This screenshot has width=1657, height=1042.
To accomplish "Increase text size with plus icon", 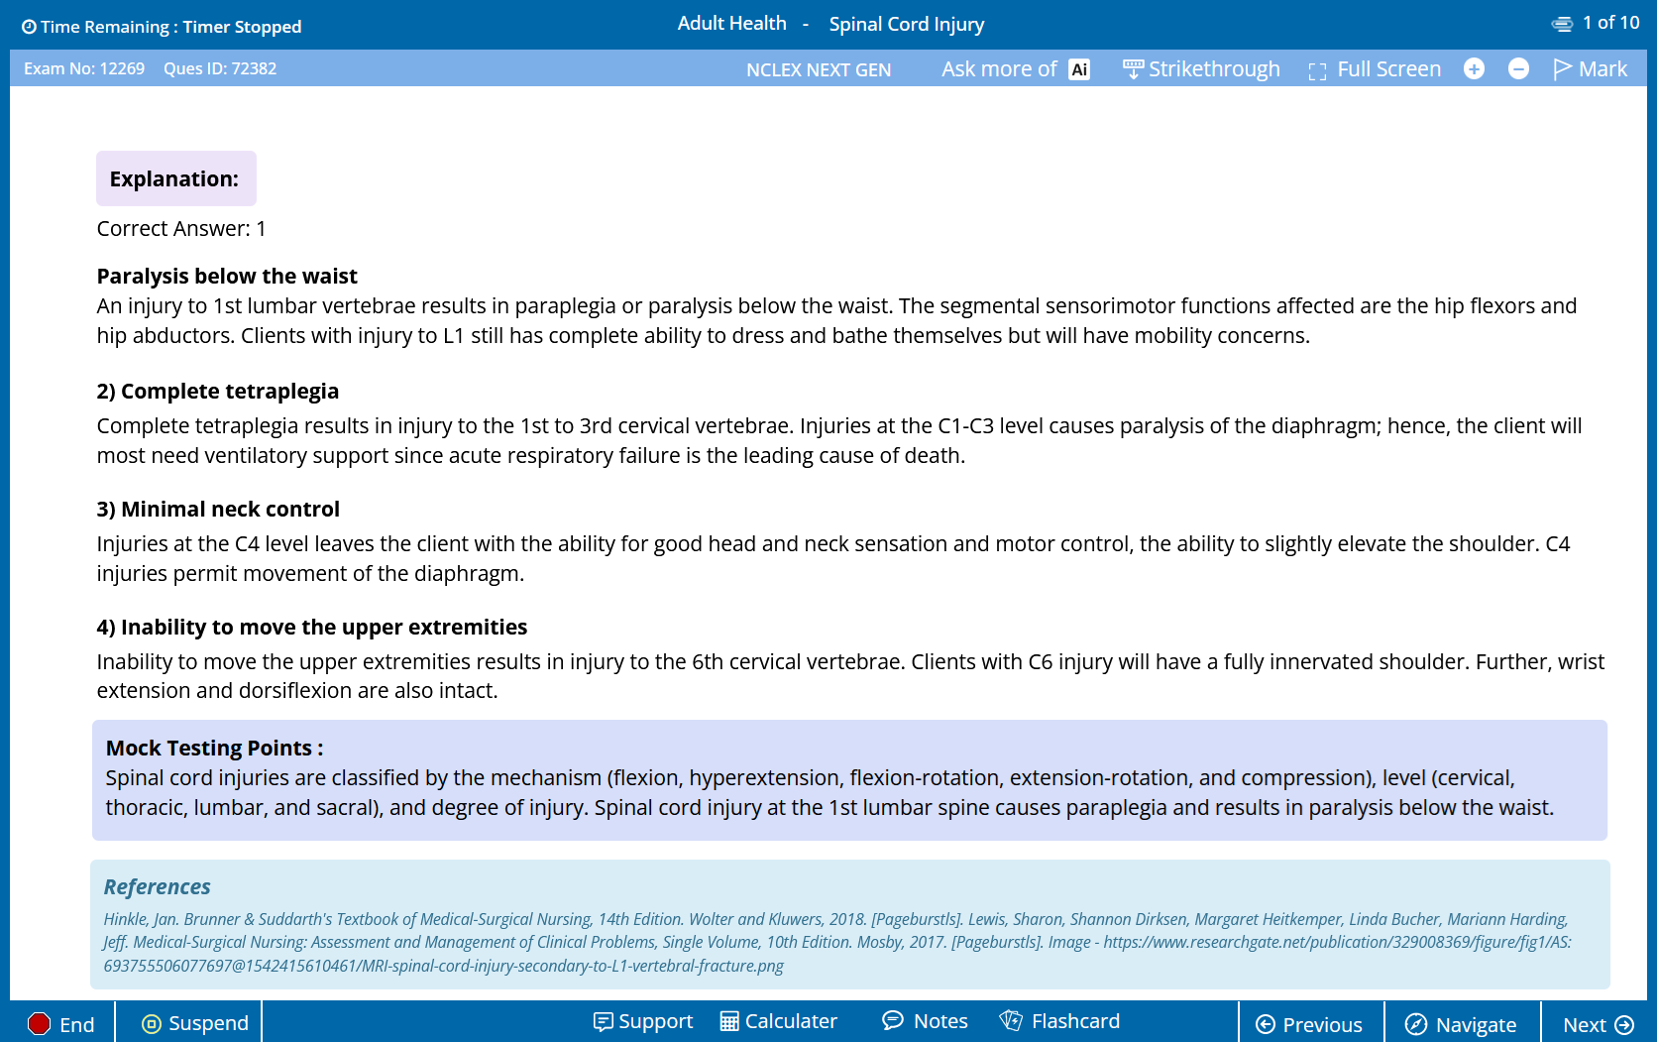I will pyautogui.click(x=1474, y=68).
